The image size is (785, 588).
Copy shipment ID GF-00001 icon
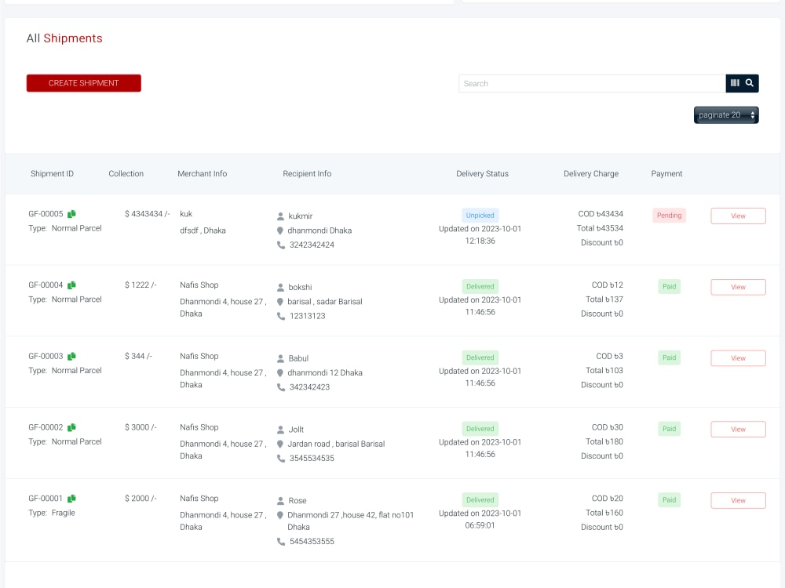71,499
